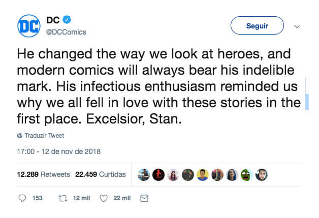Click the blue verified badge
319x218 pixels.
click(x=66, y=20)
